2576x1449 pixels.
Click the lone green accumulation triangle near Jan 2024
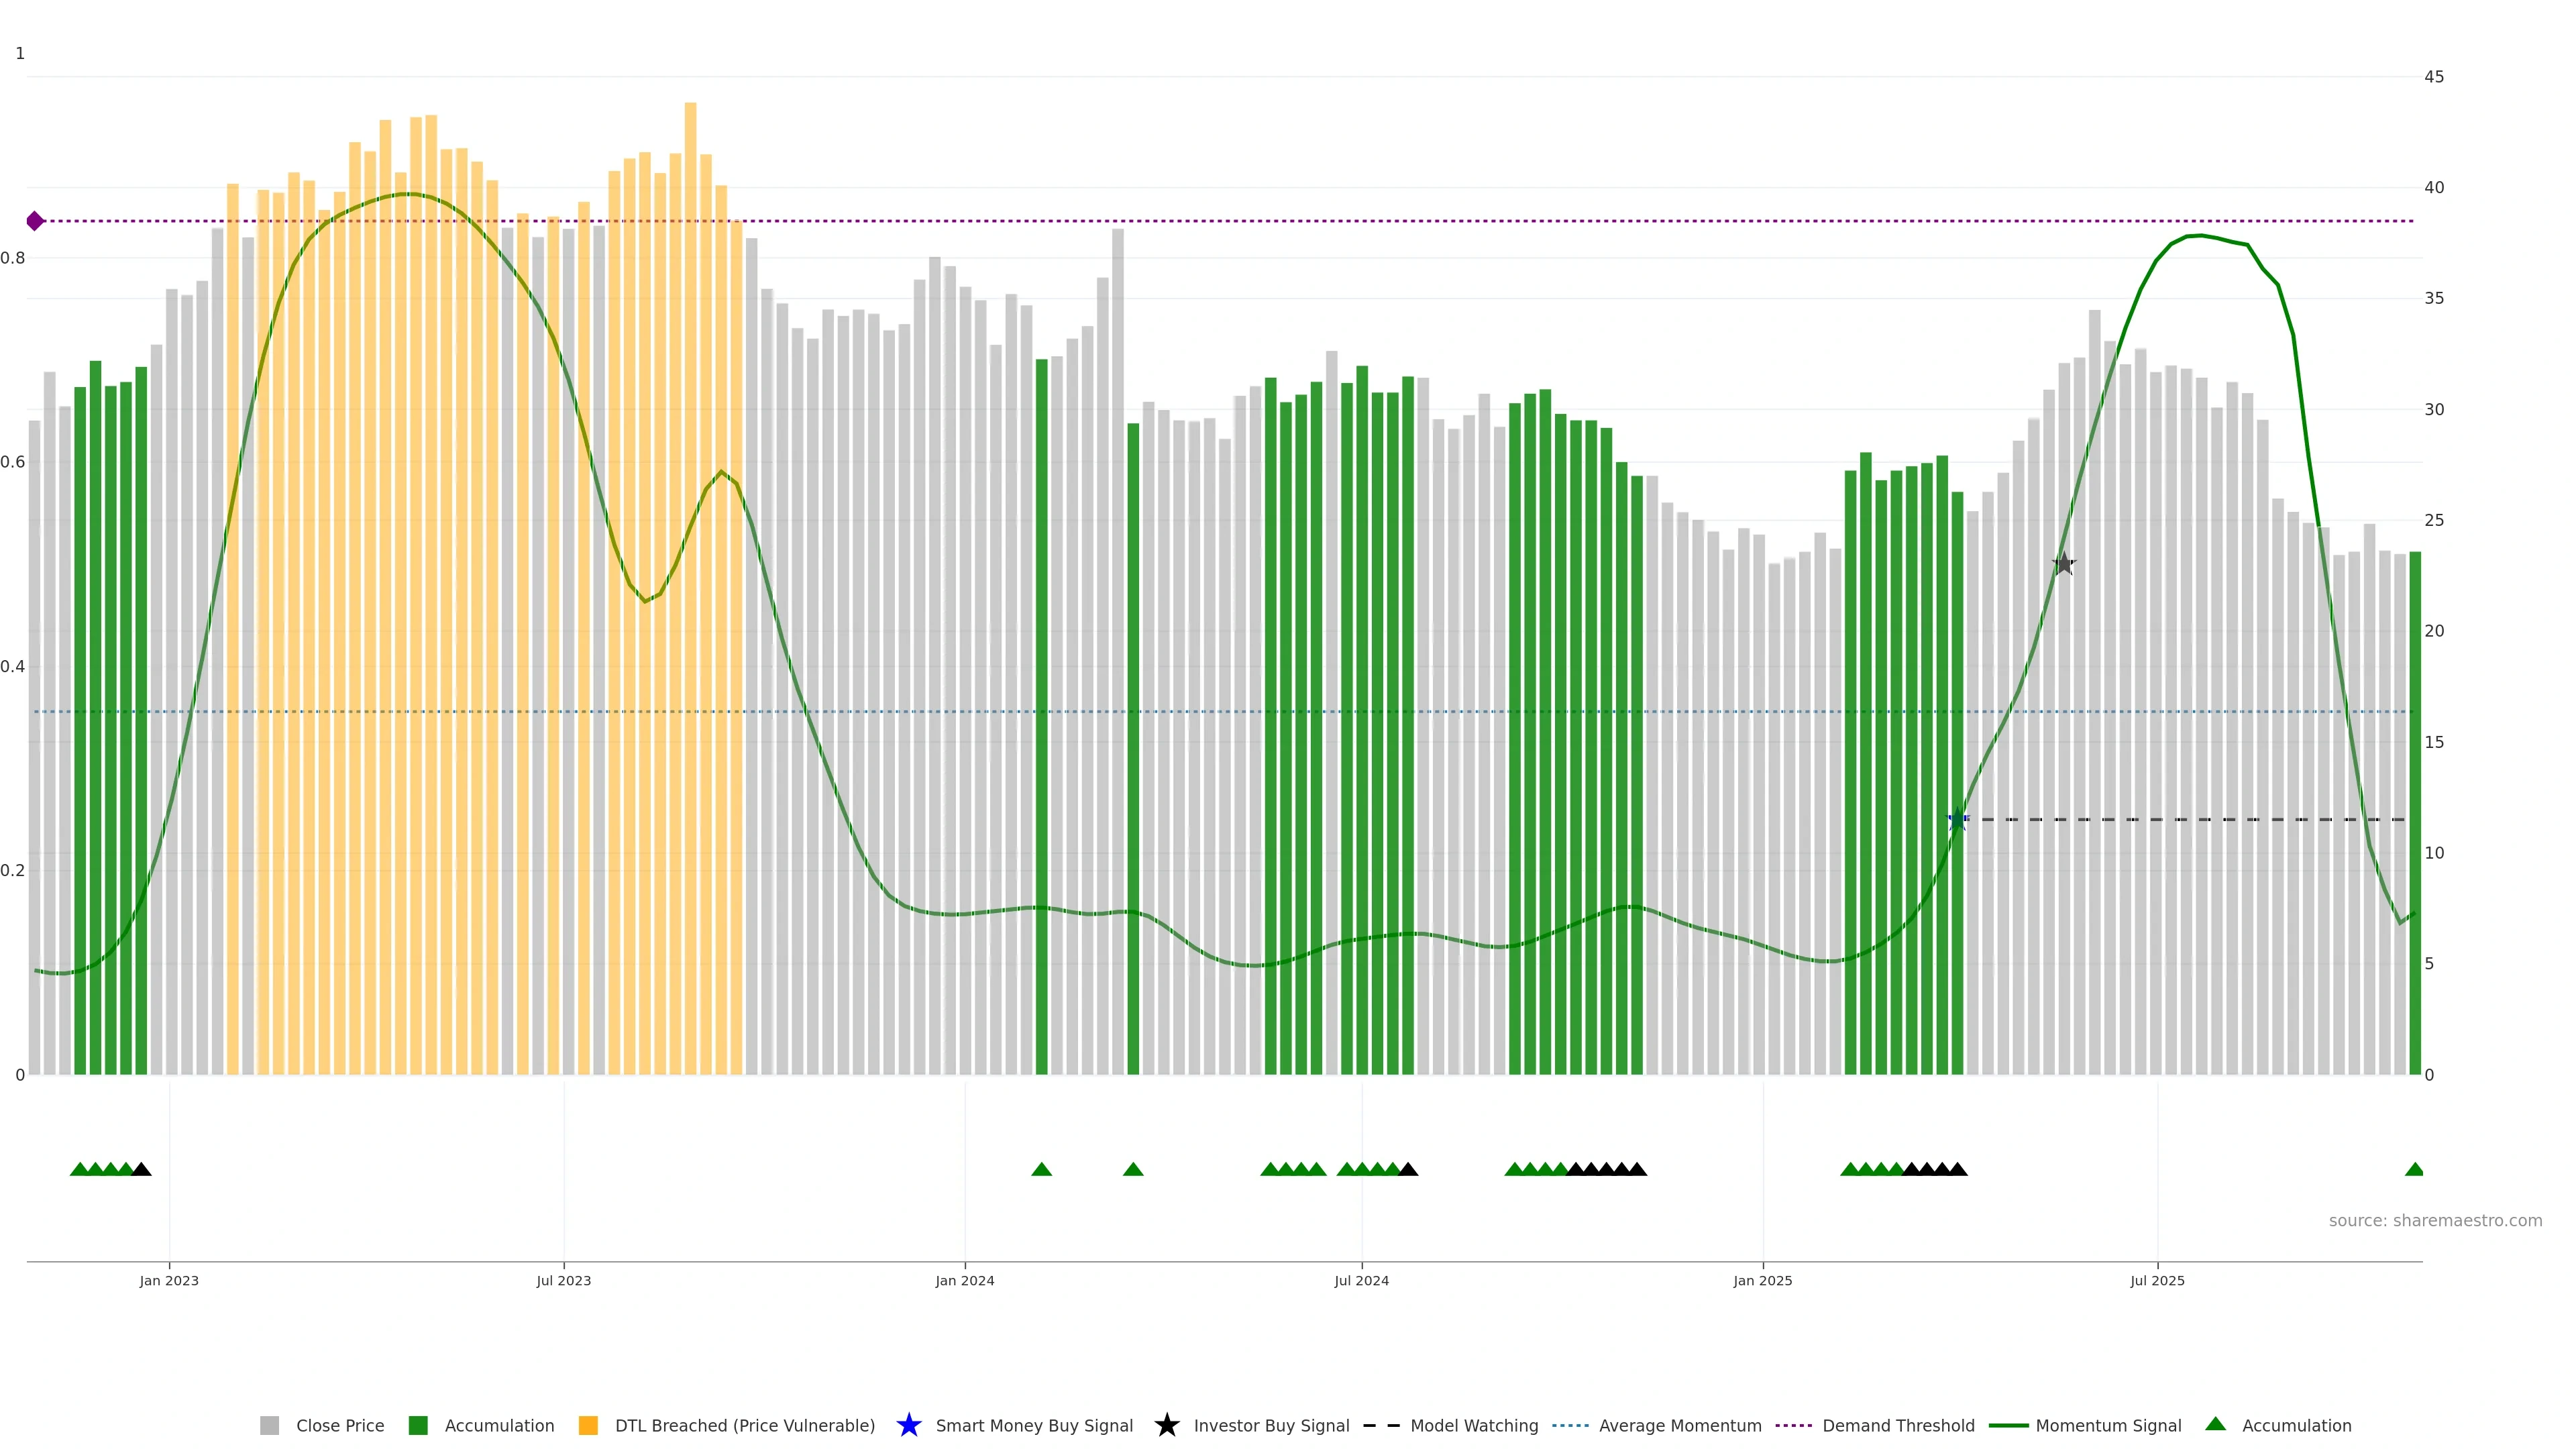pos(1041,1169)
